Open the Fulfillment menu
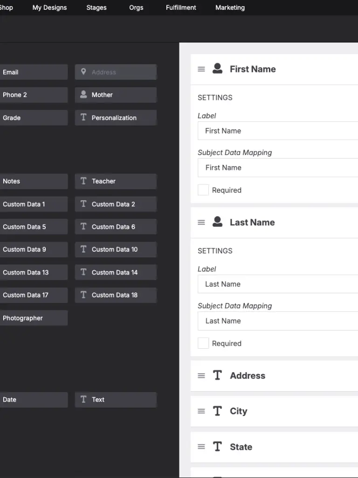 181,7
